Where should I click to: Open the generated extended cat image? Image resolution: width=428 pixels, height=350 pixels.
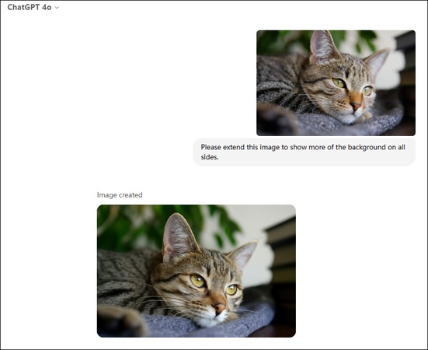[x=197, y=271]
